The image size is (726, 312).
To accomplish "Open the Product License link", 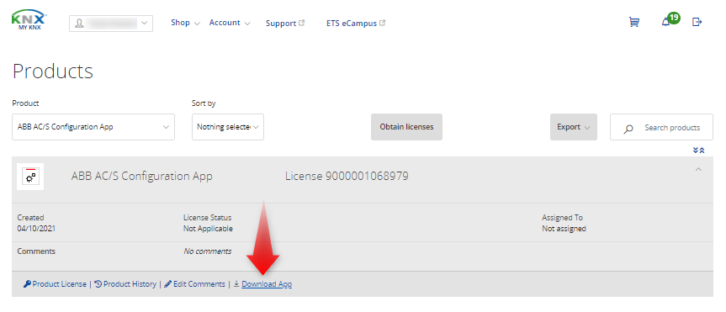I will click(x=55, y=283).
